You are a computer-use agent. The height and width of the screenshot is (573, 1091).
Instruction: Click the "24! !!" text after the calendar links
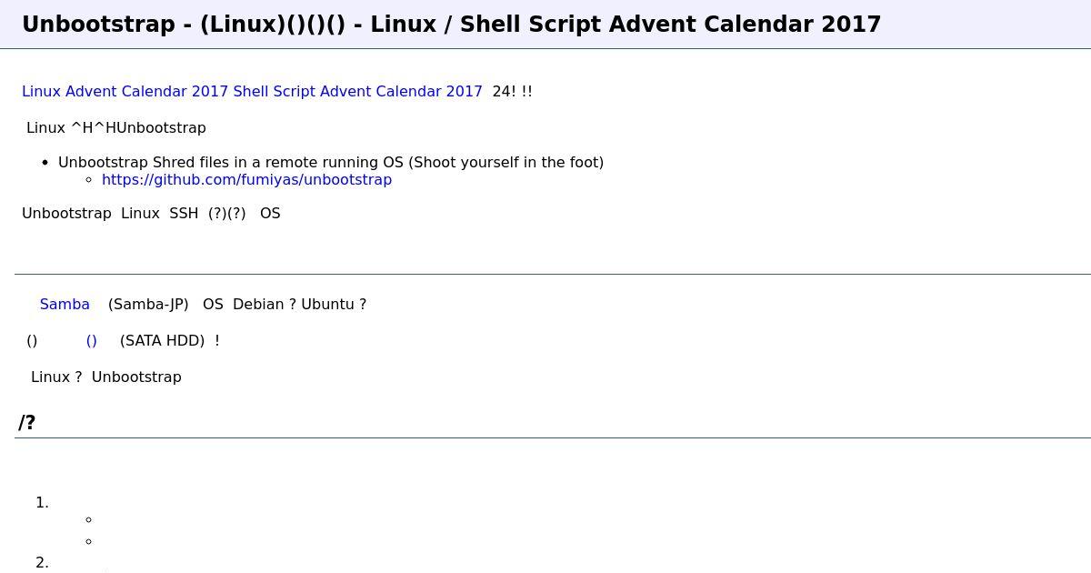512,92
